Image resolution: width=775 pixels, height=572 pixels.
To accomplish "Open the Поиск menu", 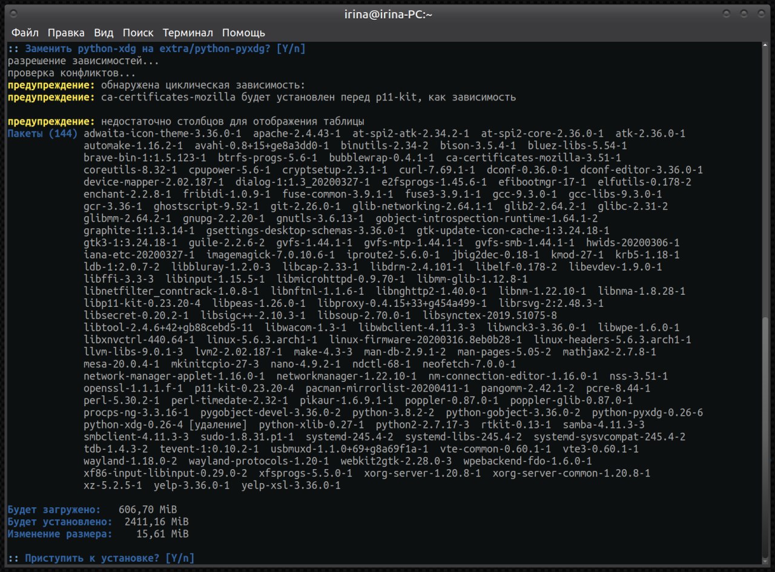I will pyautogui.click(x=138, y=33).
